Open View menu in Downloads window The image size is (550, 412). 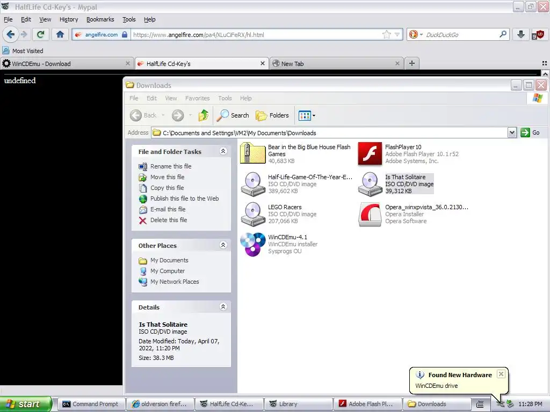[x=171, y=98]
